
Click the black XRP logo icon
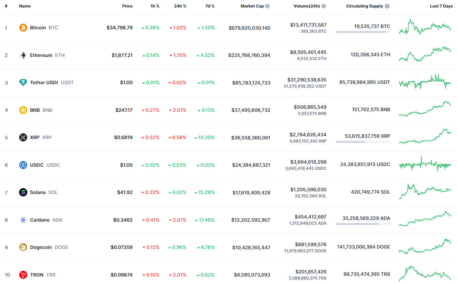pyautogui.click(x=23, y=137)
